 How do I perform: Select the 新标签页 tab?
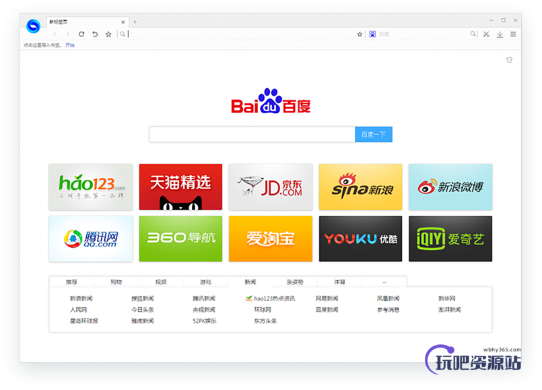pyautogui.click(x=87, y=22)
